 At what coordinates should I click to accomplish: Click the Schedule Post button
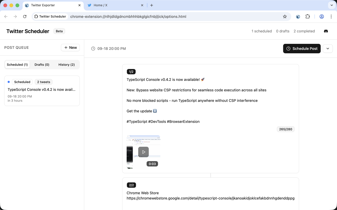[x=302, y=49]
